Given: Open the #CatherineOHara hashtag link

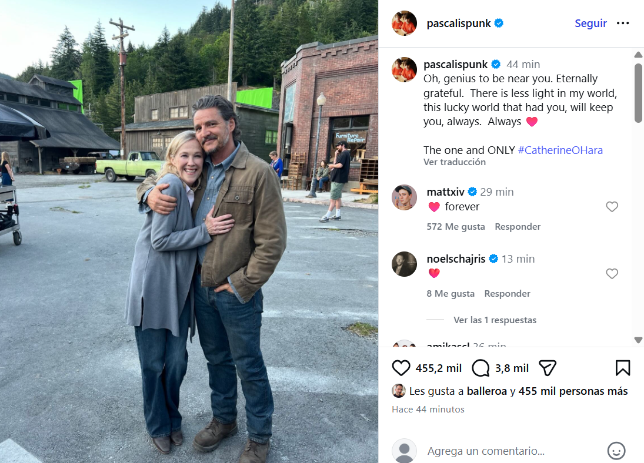Looking at the screenshot, I should [x=560, y=150].
